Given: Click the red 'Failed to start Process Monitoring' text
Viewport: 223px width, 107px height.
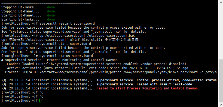Looking at the screenshot, I should tap(148, 88).
